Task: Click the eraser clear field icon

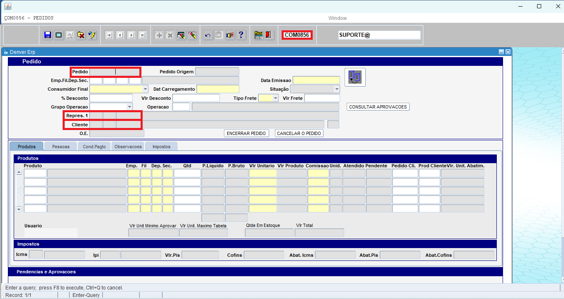Action: point(192,35)
